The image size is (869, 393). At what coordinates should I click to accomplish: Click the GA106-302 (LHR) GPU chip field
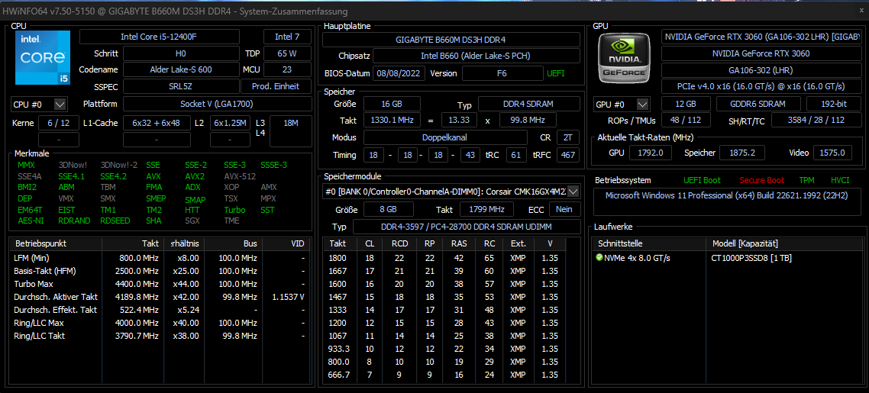[761, 70]
